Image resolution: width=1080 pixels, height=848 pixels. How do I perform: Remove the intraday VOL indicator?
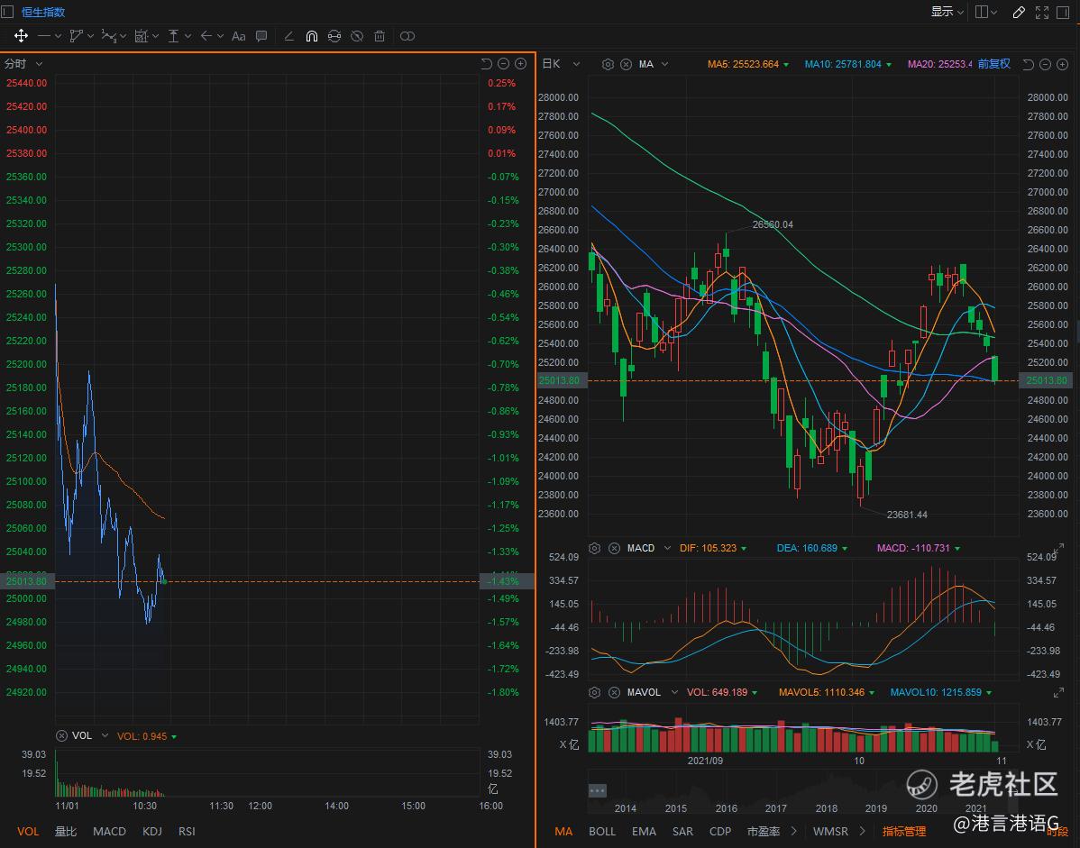click(61, 736)
